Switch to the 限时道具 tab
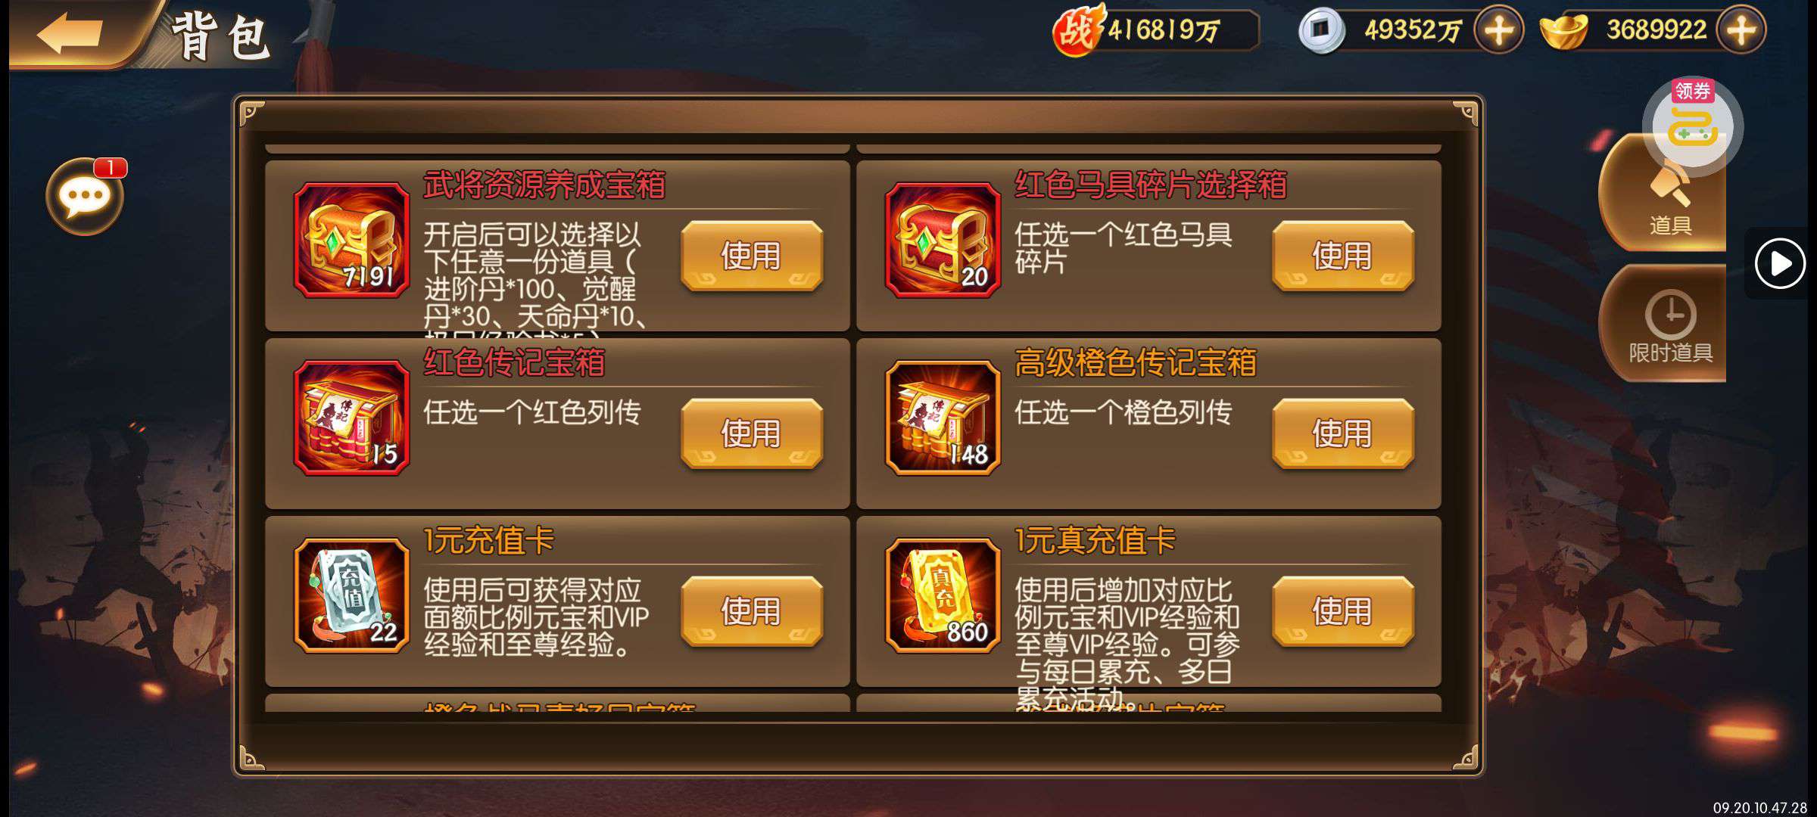Viewport: 1817px width, 817px height. tap(1664, 324)
